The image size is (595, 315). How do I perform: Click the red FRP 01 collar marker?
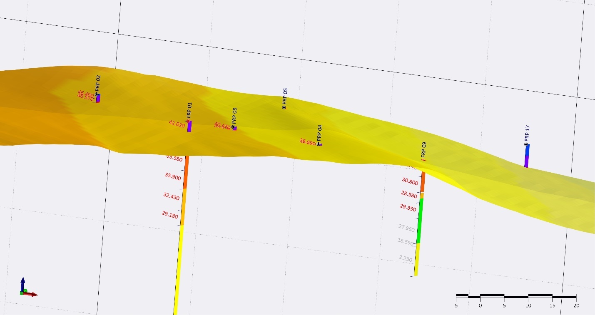click(188, 122)
